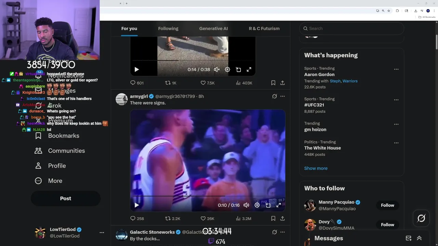Mute the volume on armygirl's video
Image resolution: width=438 pixels, height=246 pixels.
coord(246,205)
